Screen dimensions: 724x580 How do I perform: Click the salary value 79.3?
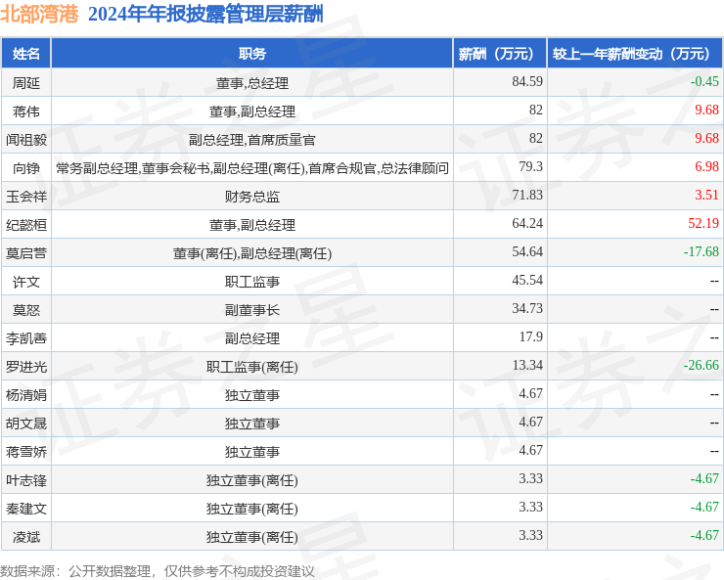530,166
